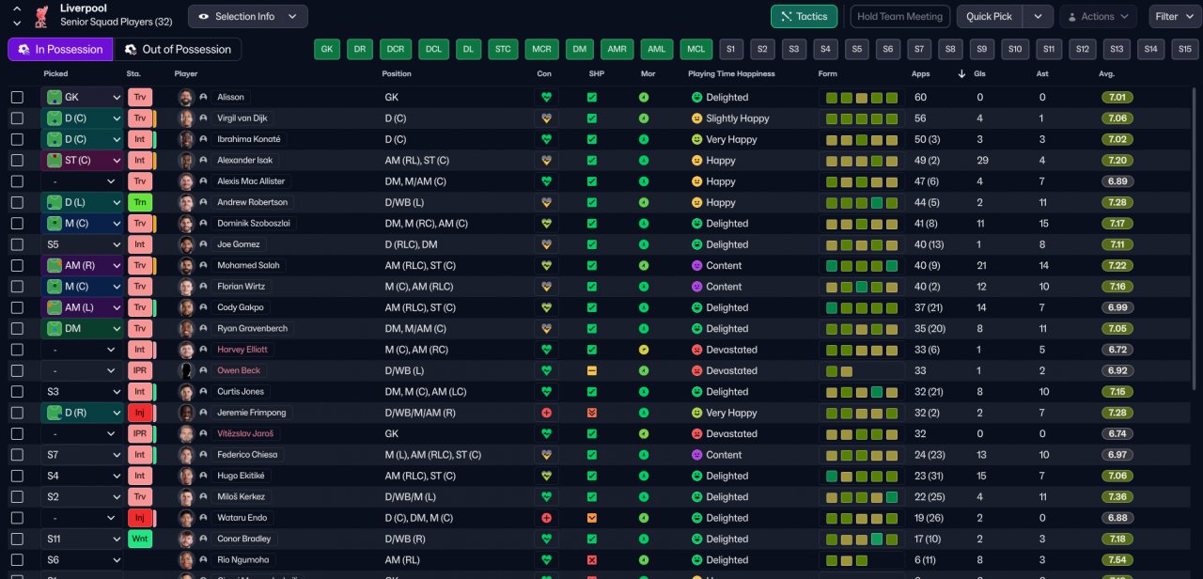Sort by Playing Time Happiness column header
Image resolution: width=1203 pixels, height=579 pixels.
point(731,74)
